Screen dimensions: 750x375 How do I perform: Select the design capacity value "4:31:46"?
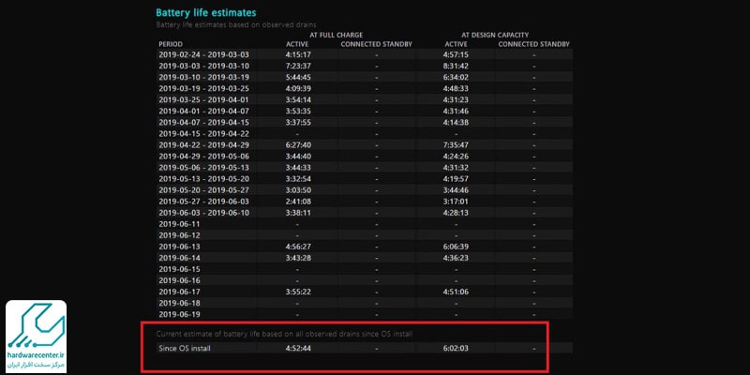pos(456,111)
